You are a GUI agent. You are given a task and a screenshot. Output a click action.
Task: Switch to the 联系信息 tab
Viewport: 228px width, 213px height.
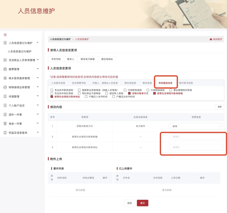(x=147, y=83)
